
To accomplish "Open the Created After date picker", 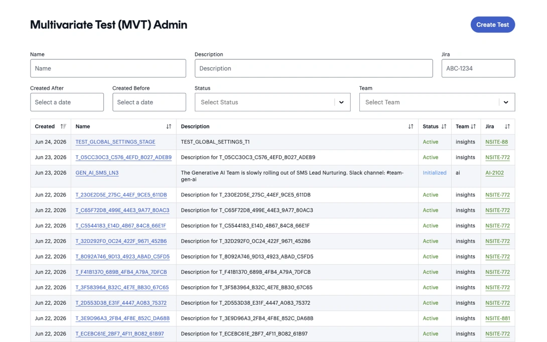I will point(67,102).
